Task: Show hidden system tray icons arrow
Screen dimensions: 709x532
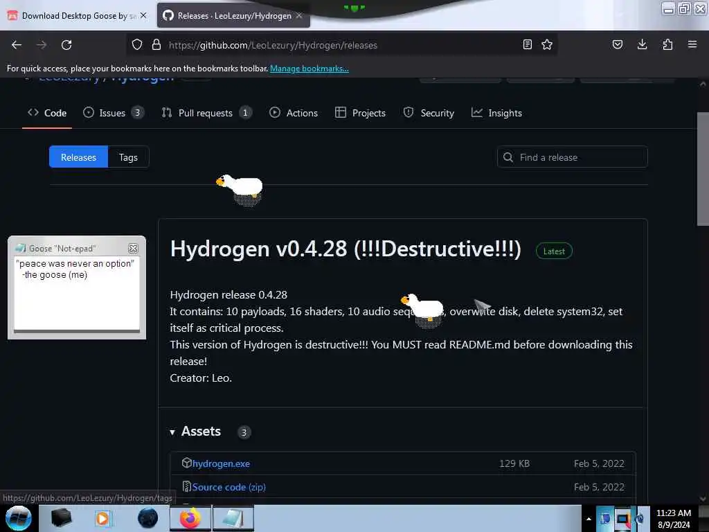Action: click(589, 519)
